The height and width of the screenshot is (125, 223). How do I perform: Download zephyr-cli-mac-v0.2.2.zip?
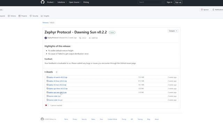click(x=57, y=85)
